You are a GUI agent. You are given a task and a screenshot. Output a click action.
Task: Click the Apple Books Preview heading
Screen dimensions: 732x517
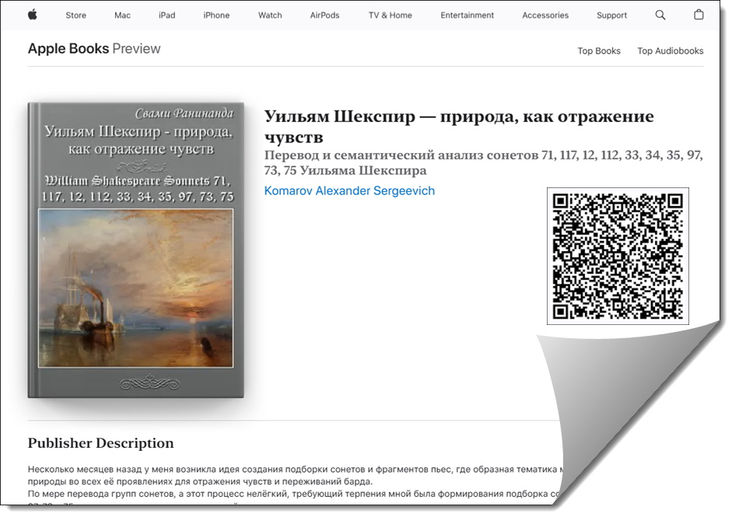pyautogui.click(x=94, y=48)
